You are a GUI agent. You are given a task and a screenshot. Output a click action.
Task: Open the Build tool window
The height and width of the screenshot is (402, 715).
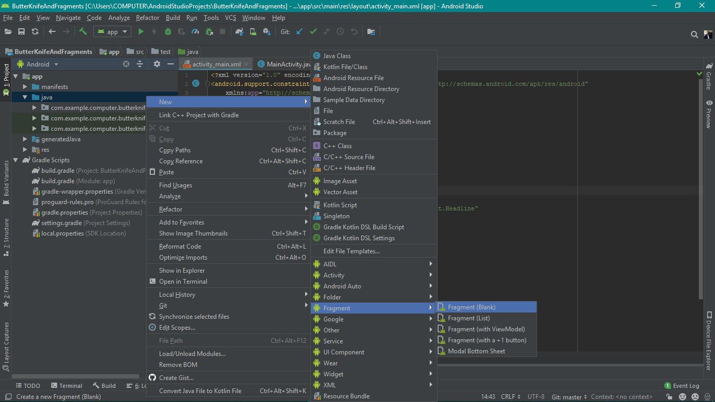click(104, 386)
